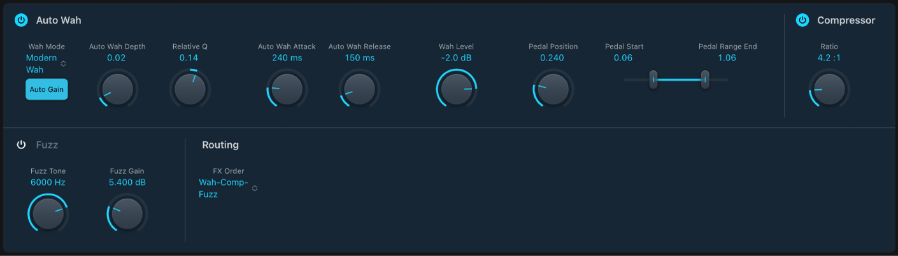Click the Pedal Range End slider handle
This screenshot has width=898, height=256.
click(705, 80)
